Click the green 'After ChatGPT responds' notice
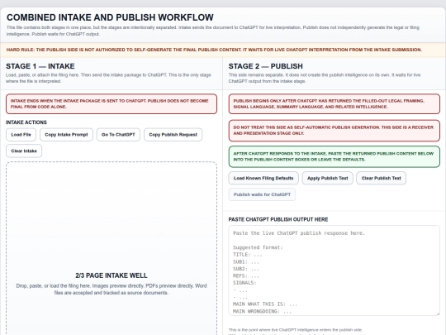The height and width of the screenshot is (335, 446). tap(334, 156)
